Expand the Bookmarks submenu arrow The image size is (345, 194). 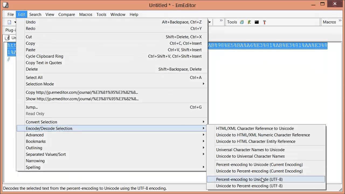coord(203,141)
